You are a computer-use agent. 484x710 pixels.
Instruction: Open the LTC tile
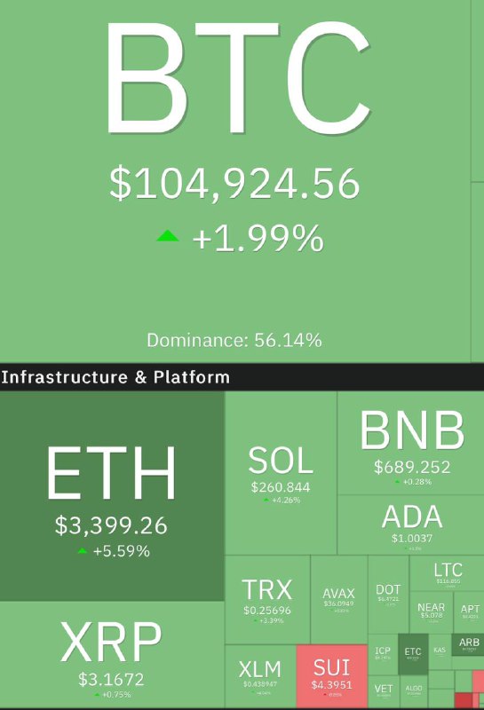tap(447, 572)
